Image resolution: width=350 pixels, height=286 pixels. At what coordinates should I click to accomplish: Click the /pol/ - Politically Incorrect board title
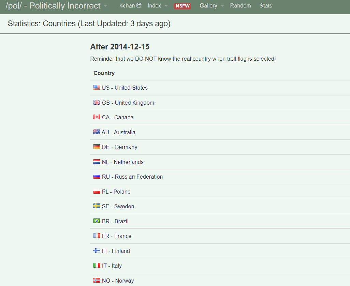53,6
